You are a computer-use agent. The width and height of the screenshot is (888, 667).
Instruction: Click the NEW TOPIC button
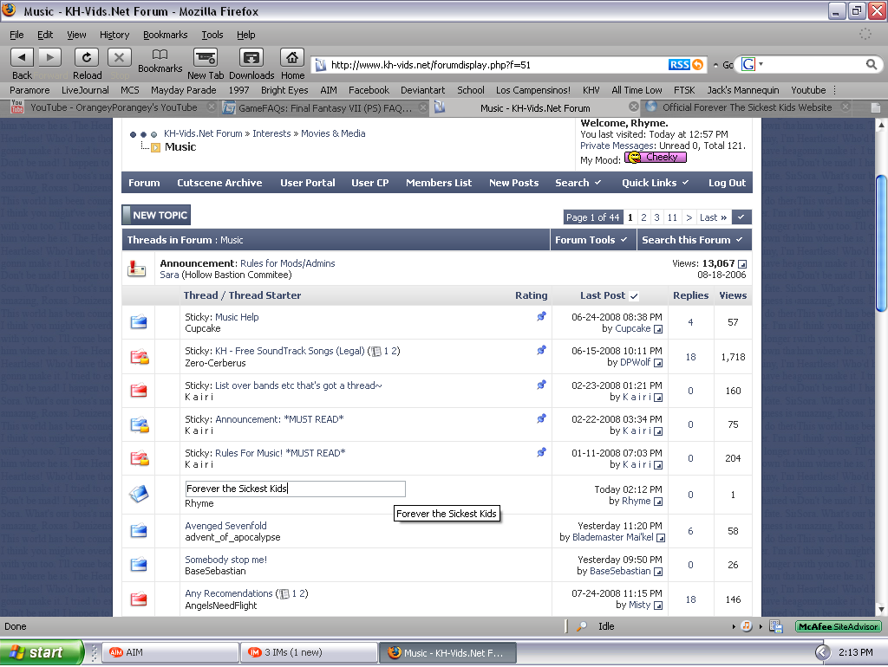pos(156,215)
